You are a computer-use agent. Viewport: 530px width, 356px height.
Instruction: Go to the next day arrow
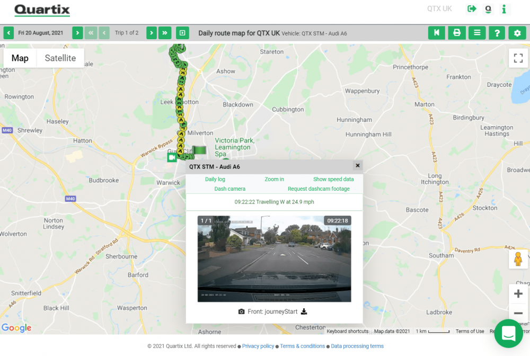(x=77, y=33)
